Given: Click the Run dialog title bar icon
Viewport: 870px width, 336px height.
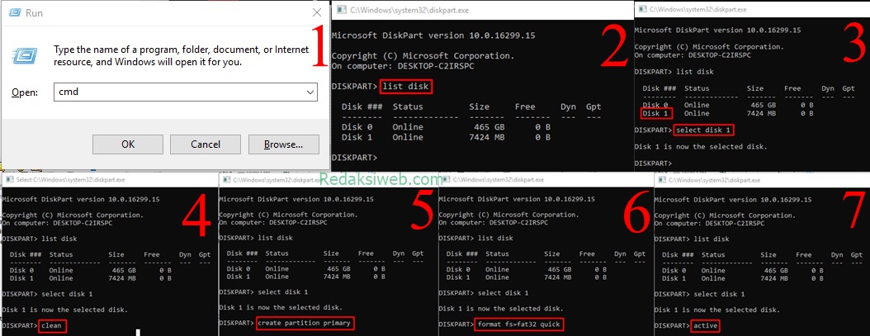Looking at the screenshot, I should 15,12.
